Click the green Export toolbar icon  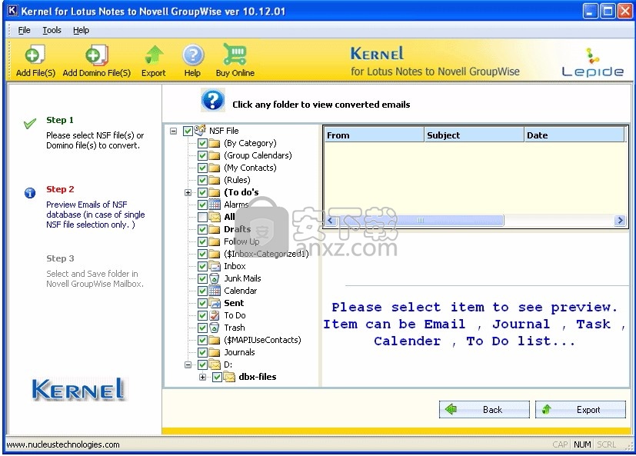point(154,55)
